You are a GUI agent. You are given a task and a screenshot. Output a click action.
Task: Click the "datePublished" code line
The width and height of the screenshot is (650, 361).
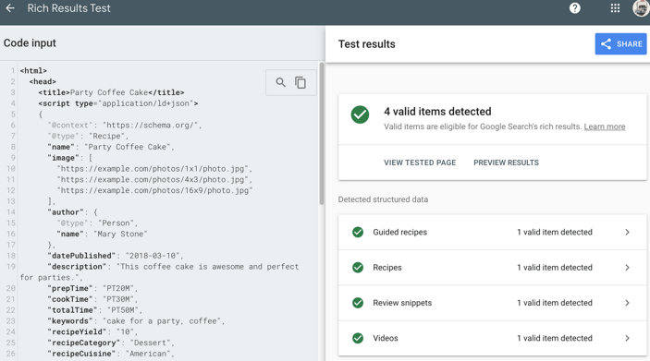point(116,256)
